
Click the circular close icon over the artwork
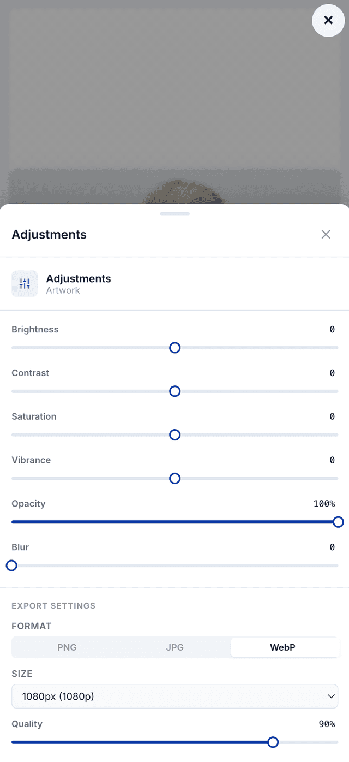click(328, 20)
